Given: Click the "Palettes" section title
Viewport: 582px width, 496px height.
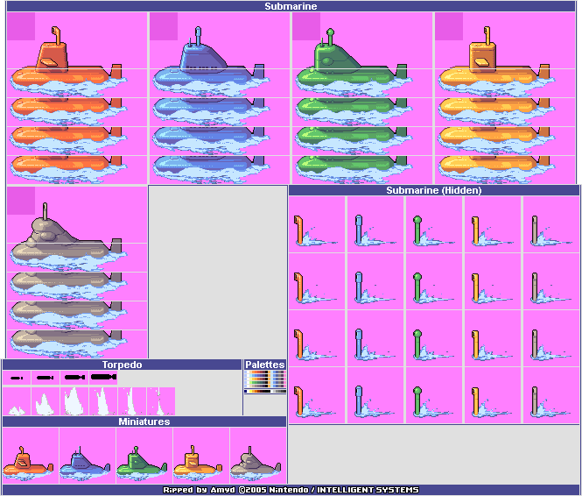Looking at the screenshot, I should [x=265, y=365].
